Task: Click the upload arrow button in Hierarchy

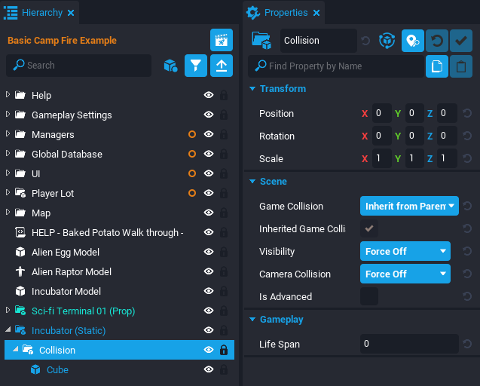Action: [222, 66]
